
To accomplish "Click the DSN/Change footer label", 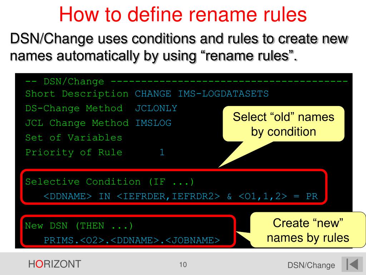I will 311,265.
